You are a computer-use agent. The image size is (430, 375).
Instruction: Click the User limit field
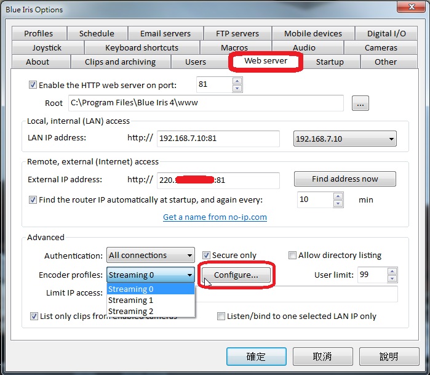(372, 275)
